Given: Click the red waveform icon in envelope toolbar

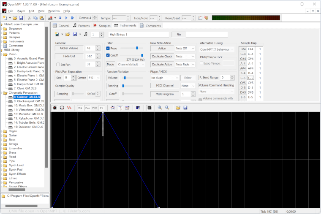Looking at the screenshot, I should point(68,108).
